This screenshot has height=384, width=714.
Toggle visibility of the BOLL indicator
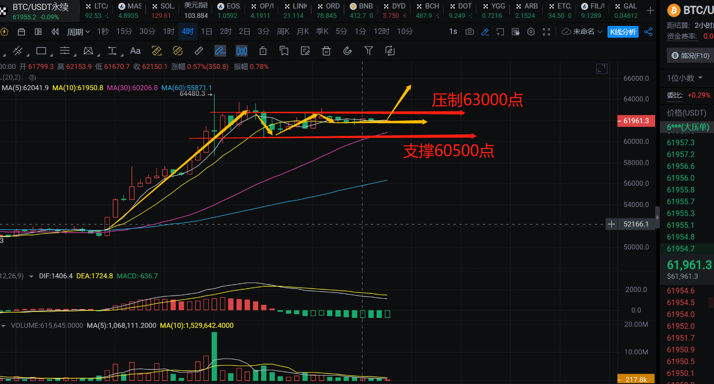[33, 77]
